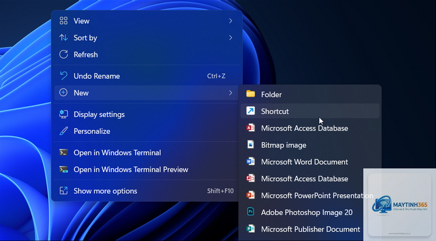The width and height of the screenshot is (436, 241).
Task: Click the Show more options icon
Action: pos(63,190)
